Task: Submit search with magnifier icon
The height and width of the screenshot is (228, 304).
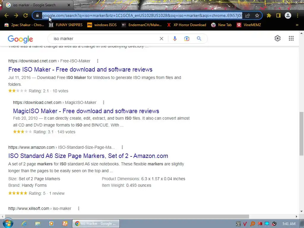Action: [x=199, y=39]
